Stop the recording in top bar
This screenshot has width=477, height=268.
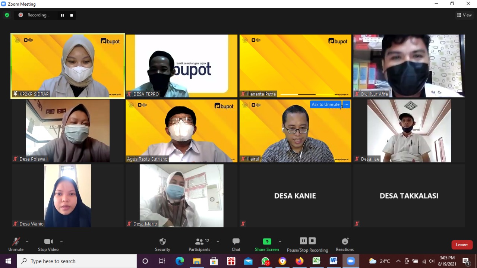pyautogui.click(x=72, y=15)
